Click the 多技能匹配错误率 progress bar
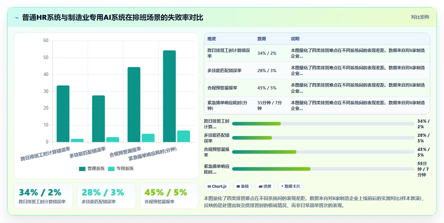 pos(323,138)
